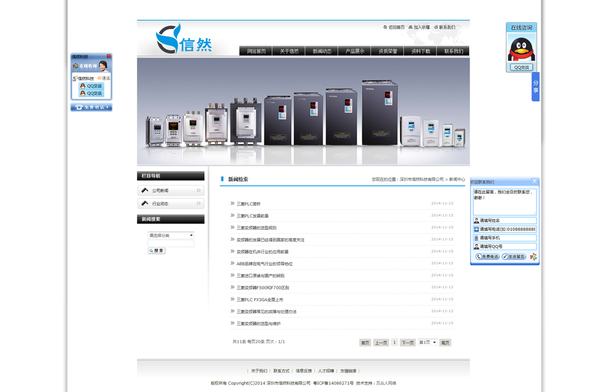Open the 请选择分类 category dropdown
The height and width of the screenshot is (392, 606).
(171, 236)
